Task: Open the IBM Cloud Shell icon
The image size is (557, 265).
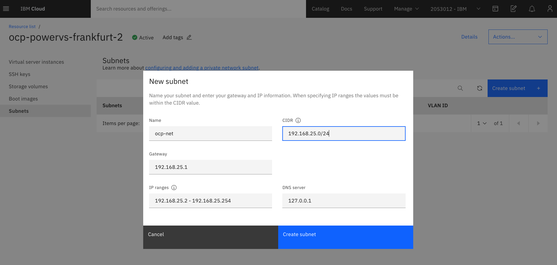Action: [x=495, y=9]
